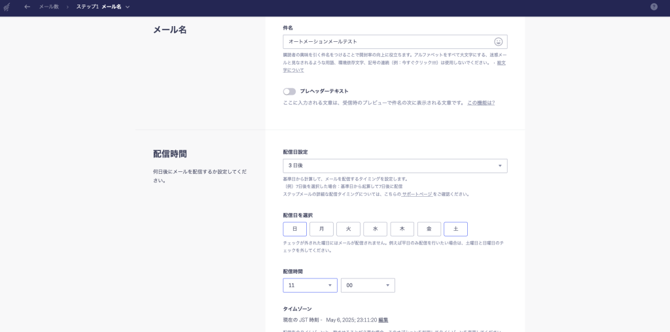
Task: Go to メール数 breadcrumb
Action: click(48, 7)
